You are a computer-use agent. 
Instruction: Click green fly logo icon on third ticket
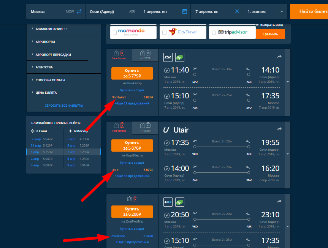pyautogui.click(x=179, y=202)
